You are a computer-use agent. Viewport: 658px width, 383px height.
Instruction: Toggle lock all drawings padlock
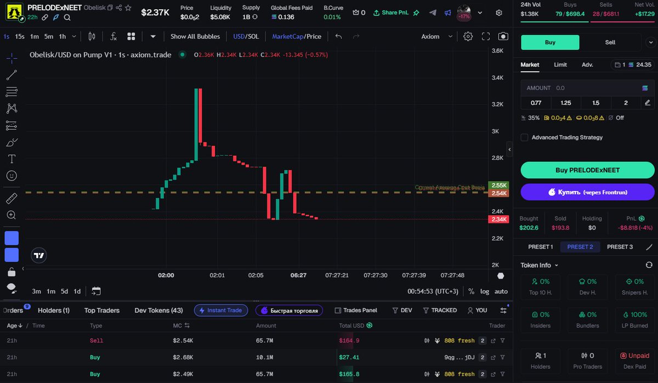tap(12, 272)
